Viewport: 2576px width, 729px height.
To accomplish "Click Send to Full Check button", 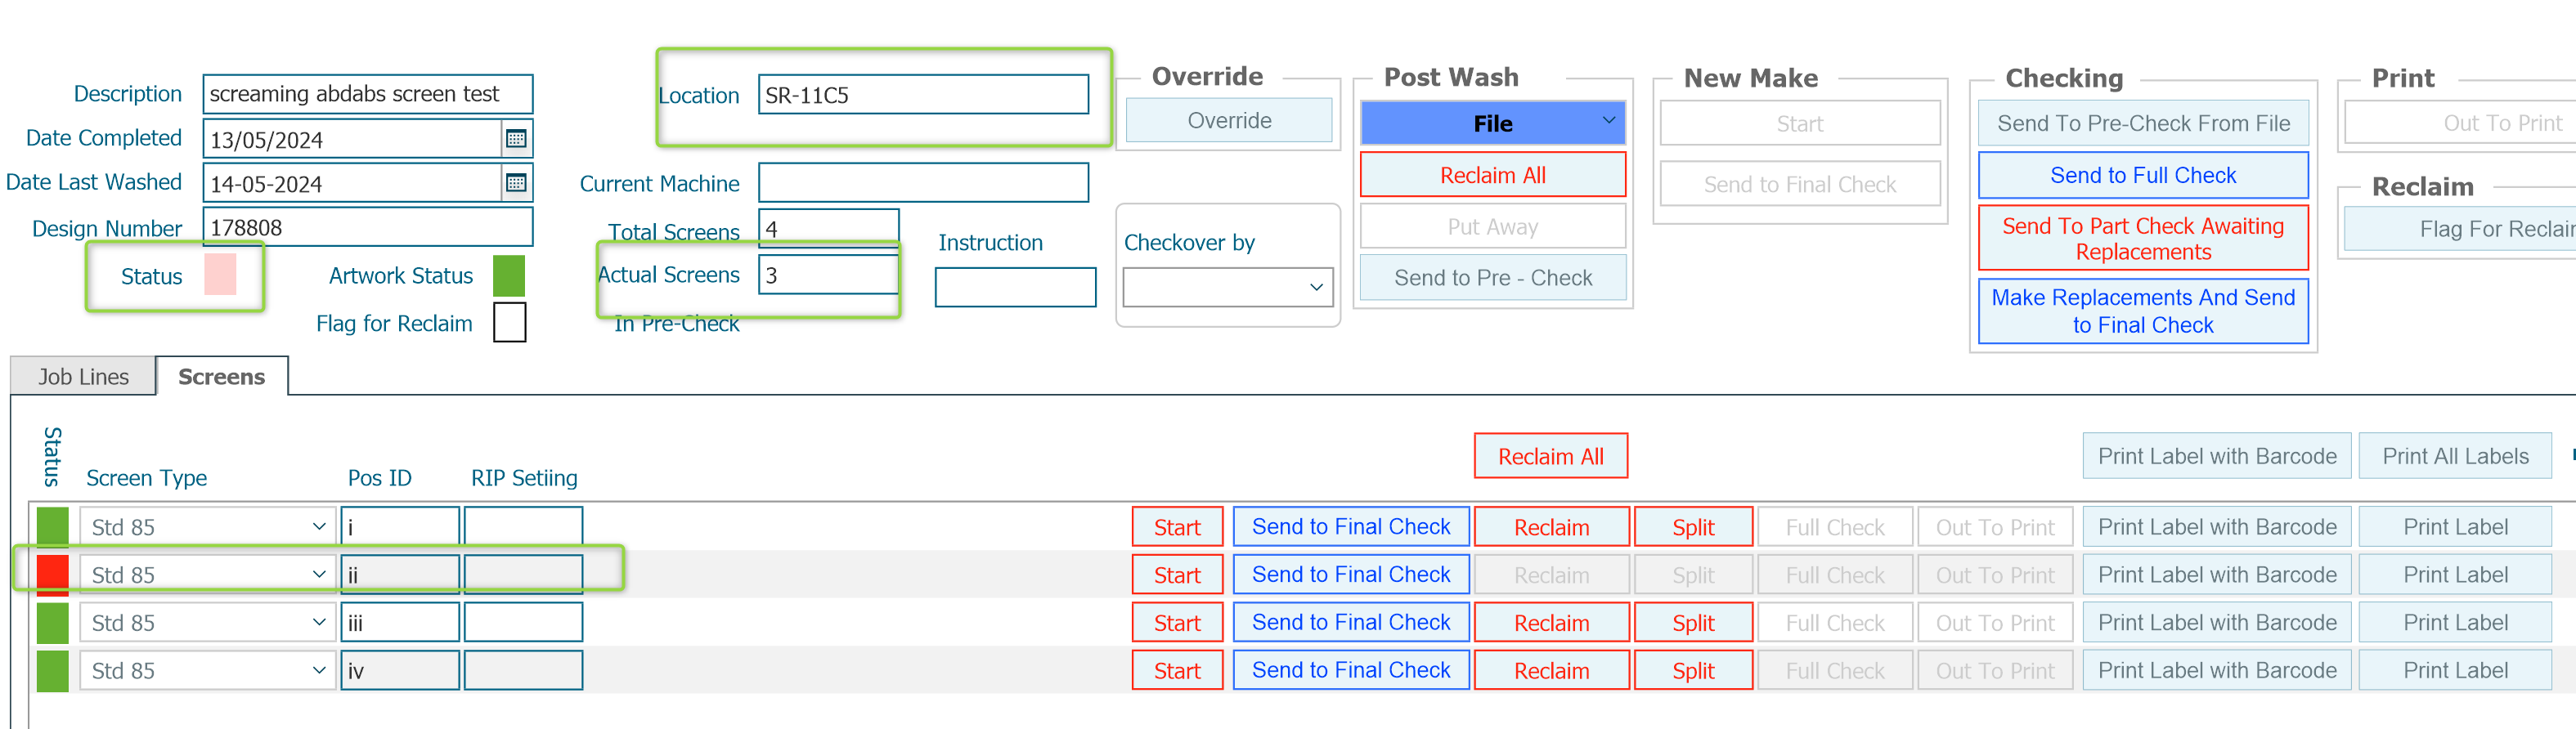I will (x=2143, y=175).
